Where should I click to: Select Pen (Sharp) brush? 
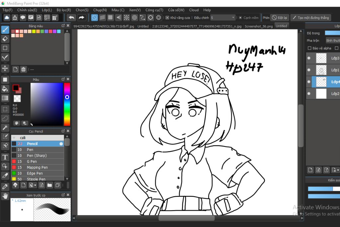38,156
